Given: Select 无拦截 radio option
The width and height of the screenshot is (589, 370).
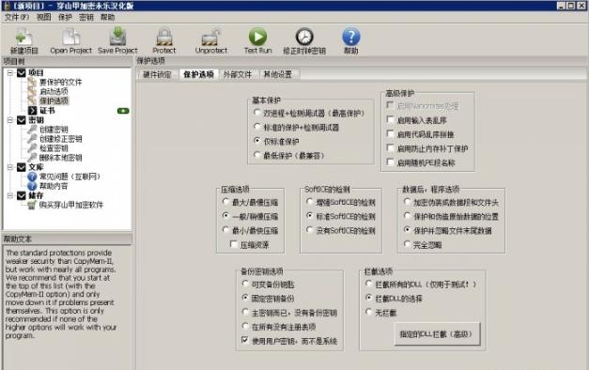Looking at the screenshot, I should pyautogui.click(x=368, y=312).
